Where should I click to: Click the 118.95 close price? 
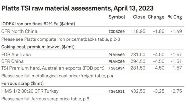coord(138,32)
